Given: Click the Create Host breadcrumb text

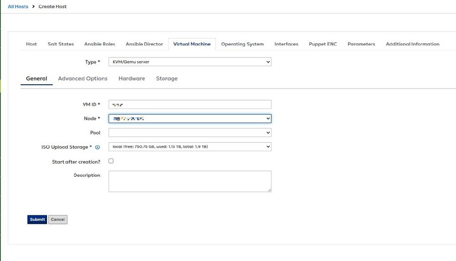Looking at the screenshot, I should 52,6.
